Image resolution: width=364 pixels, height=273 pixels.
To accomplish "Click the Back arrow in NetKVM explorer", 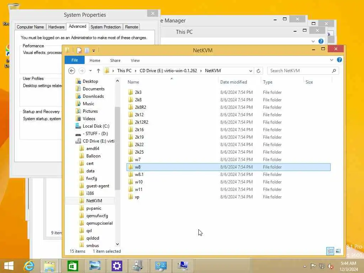I will tap(72, 71).
